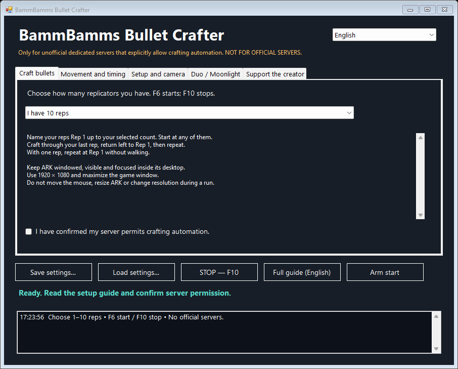Open the Movement and timing tab
The width and height of the screenshot is (458, 369).
(93, 74)
